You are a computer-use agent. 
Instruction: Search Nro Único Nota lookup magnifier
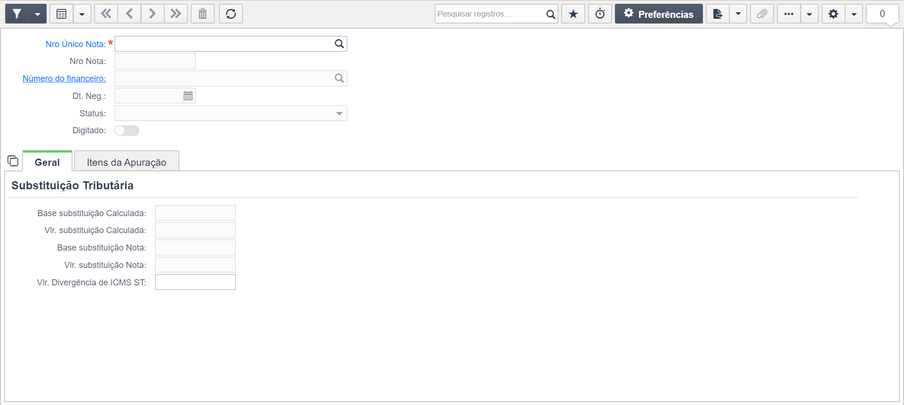pos(339,44)
